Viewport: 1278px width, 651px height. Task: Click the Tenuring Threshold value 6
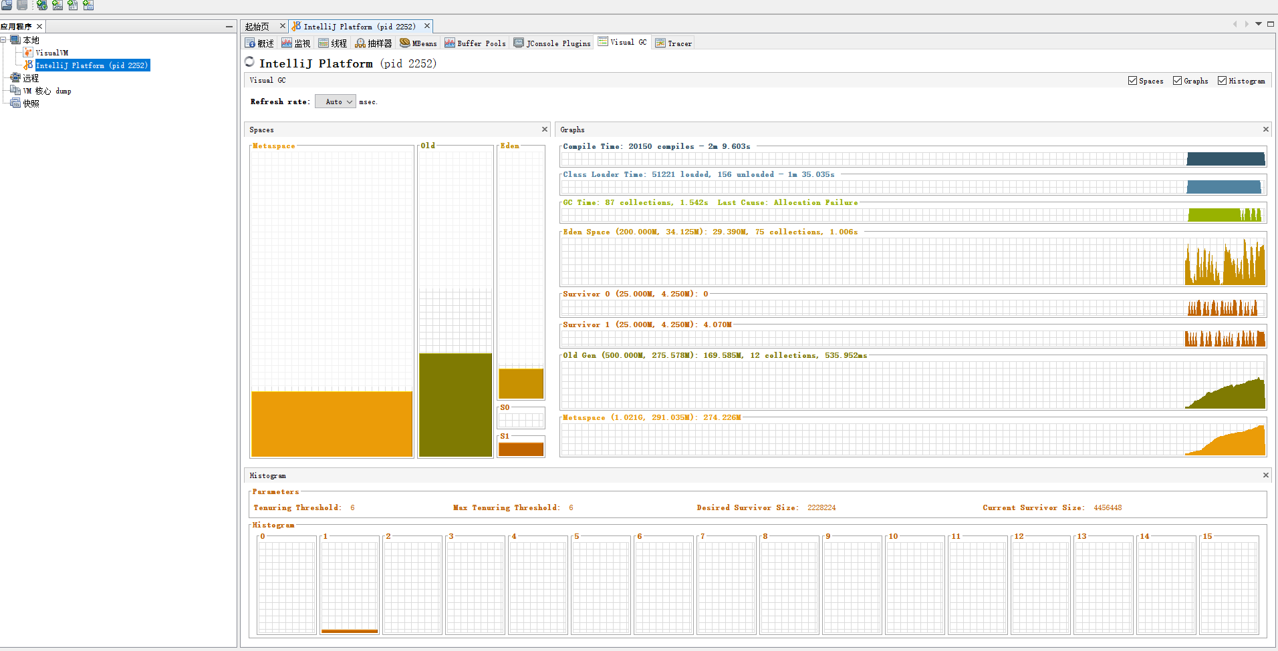(352, 507)
